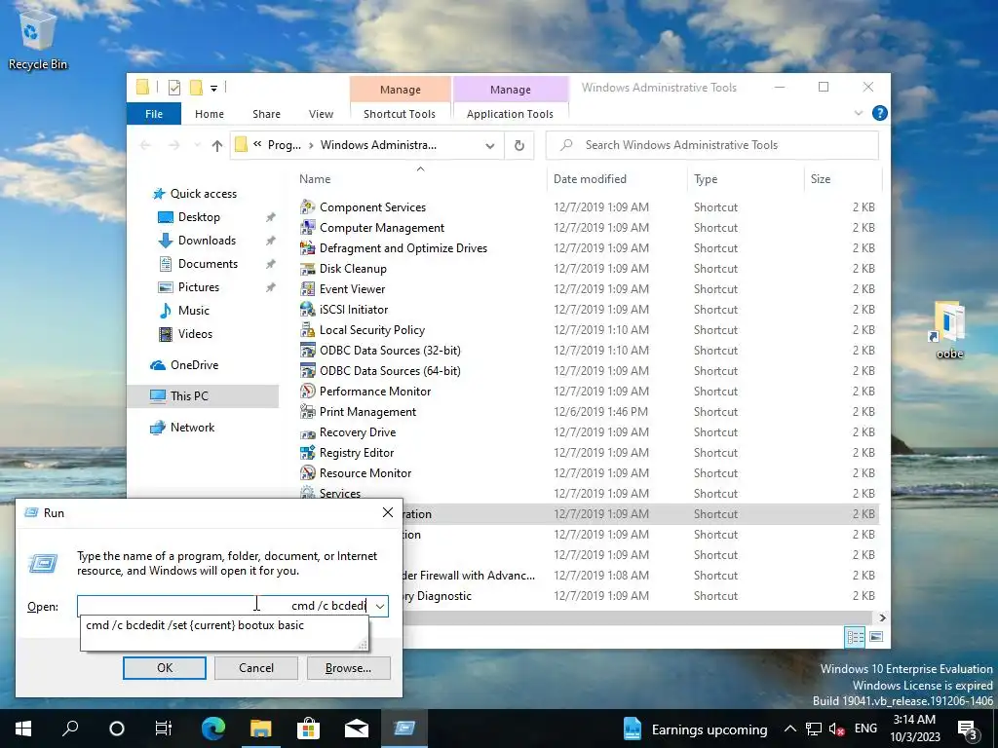Select Quick access in navigation pane

(x=203, y=194)
